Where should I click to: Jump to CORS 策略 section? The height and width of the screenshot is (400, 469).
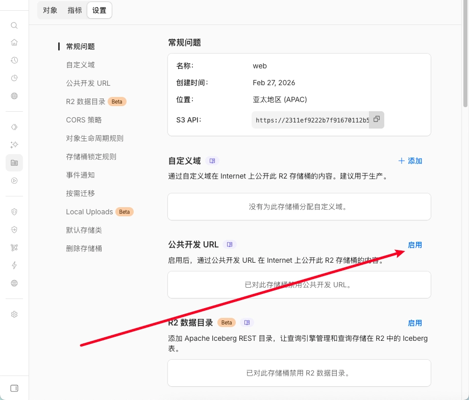point(84,120)
